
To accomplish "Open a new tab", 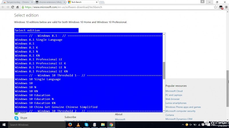I will (102, 2).
